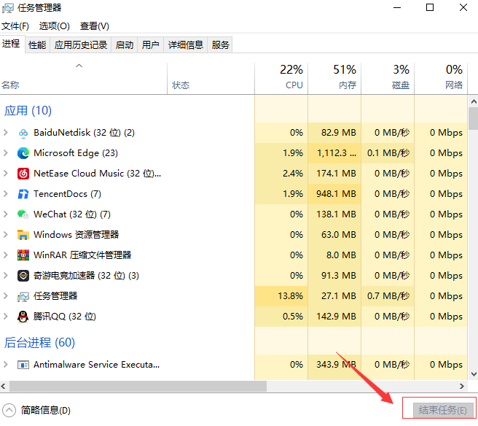Open the 文件(F) menu

[x=15, y=26]
